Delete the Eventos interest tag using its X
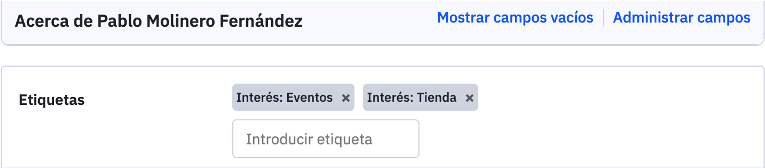 point(345,98)
